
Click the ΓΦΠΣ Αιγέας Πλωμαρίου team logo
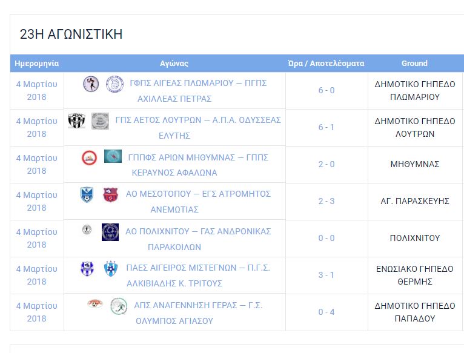click(x=91, y=84)
